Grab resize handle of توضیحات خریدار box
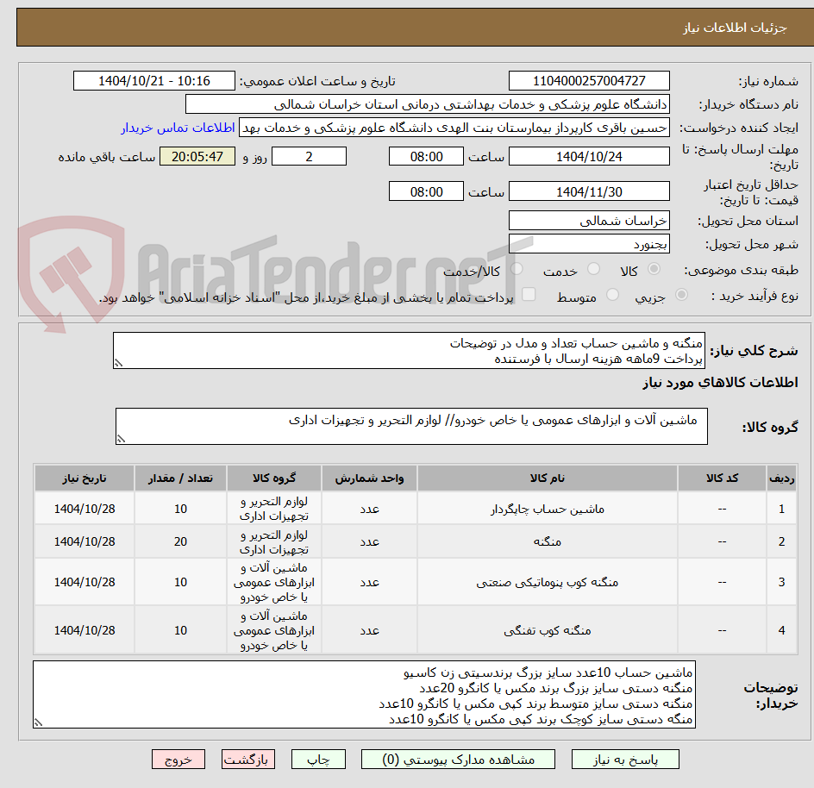 coord(38,722)
